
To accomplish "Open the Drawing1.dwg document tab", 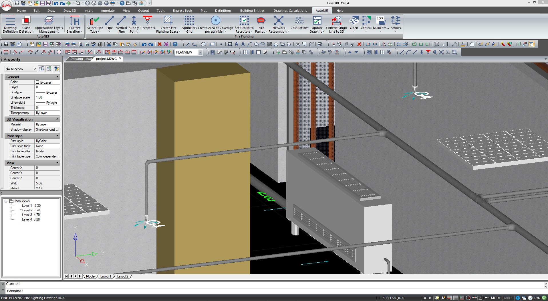I will (81, 59).
